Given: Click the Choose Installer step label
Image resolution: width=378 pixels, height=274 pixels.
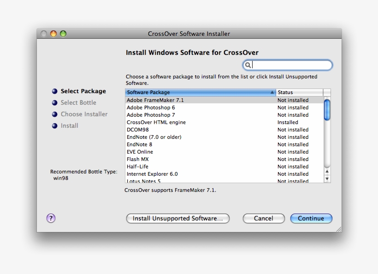Looking at the screenshot, I should 84,114.
